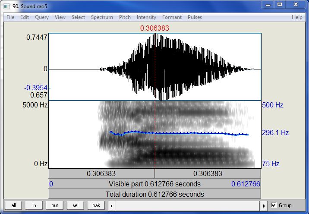The width and height of the screenshot is (309, 214).
Task: Close the Sound rao5 window
Action: 296,5
